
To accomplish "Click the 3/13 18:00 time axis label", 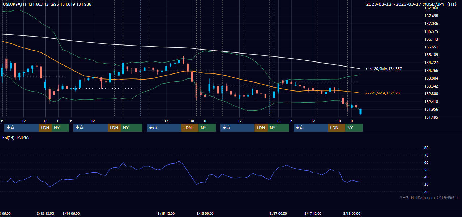I will coord(45,213).
